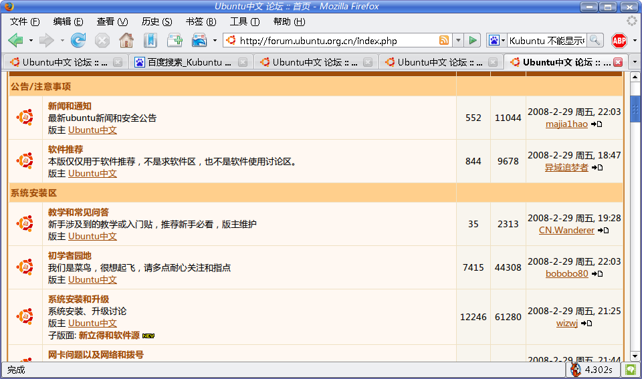Open the 新闻和通知 forum link
642x379 pixels.
pos(70,106)
